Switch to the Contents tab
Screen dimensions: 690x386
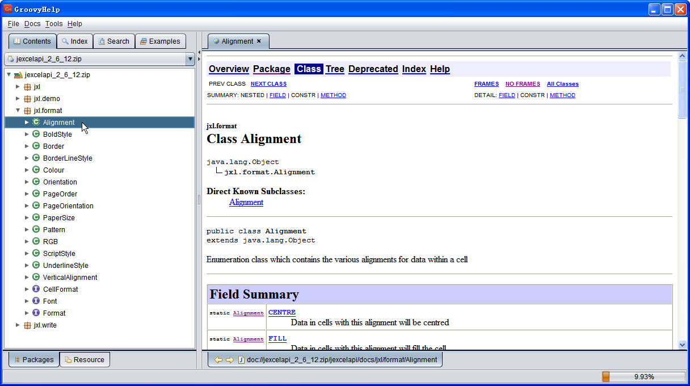click(x=32, y=41)
